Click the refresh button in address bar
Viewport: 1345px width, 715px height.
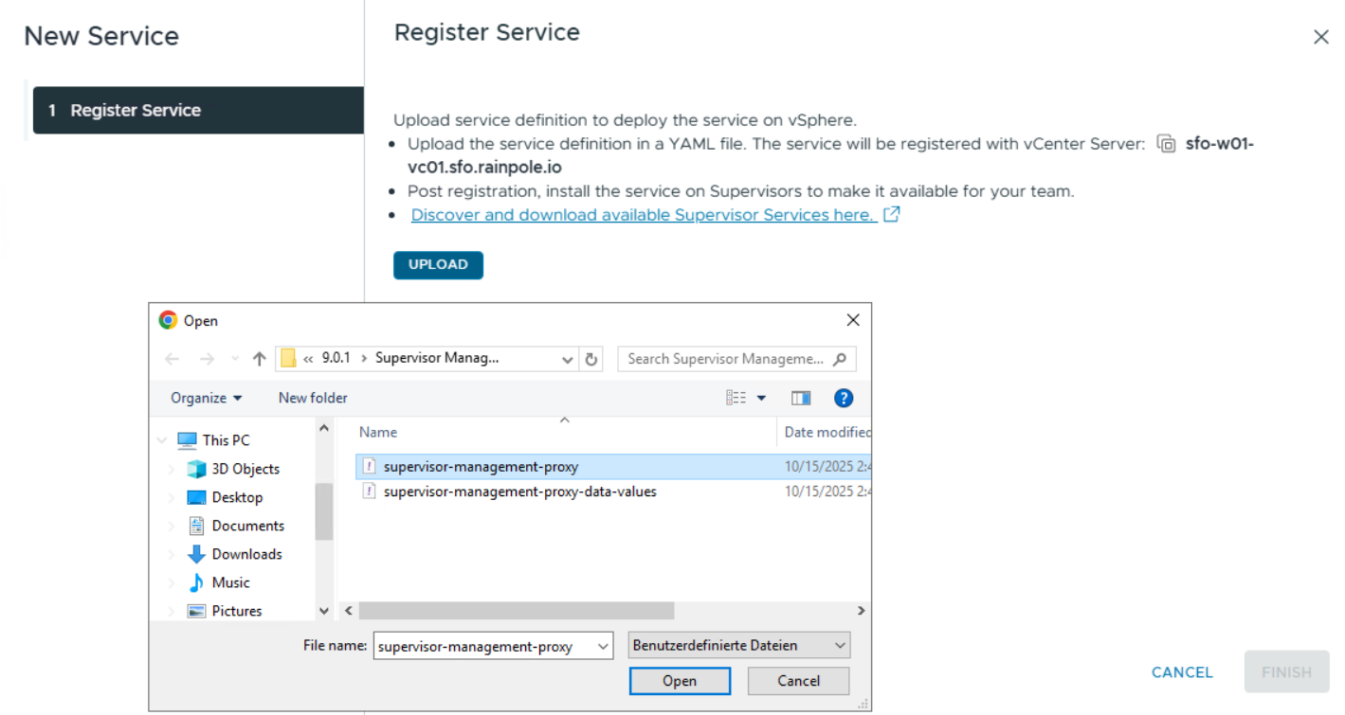click(591, 359)
